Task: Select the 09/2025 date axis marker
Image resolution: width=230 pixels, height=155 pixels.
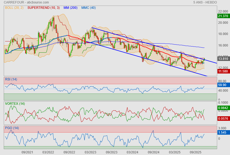Action: [195, 152]
